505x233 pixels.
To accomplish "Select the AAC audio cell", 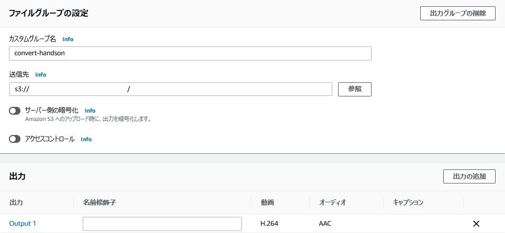I will pos(326,224).
